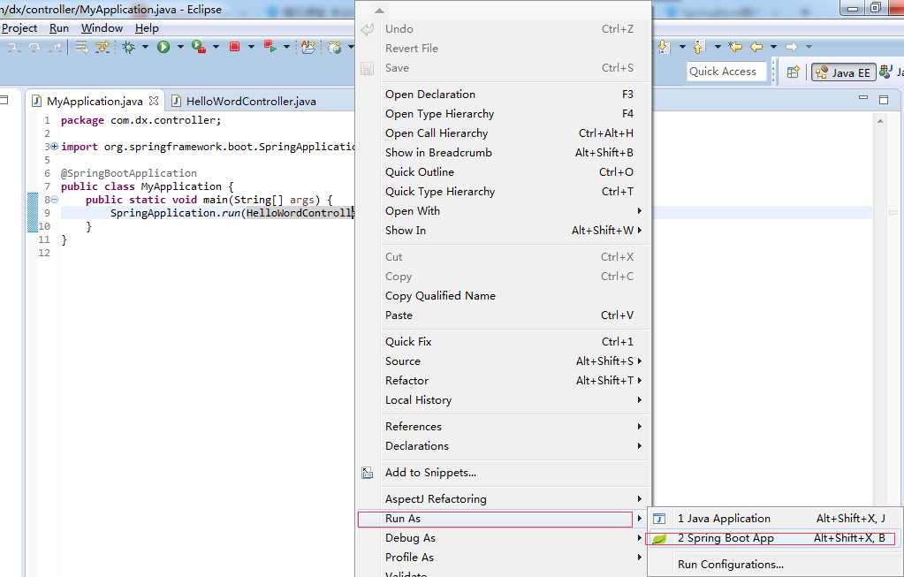Open the Run menu in menu bar
Screen dimensions: 904x577
[59, 28]
